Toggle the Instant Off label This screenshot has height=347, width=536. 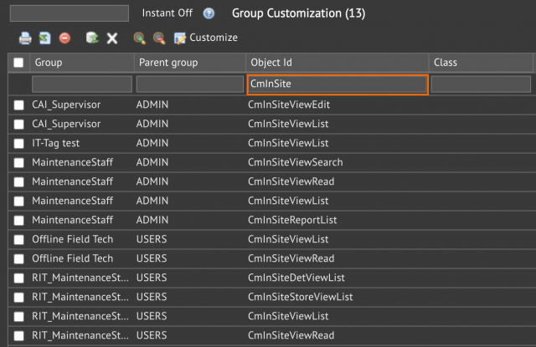pos(167,13)
